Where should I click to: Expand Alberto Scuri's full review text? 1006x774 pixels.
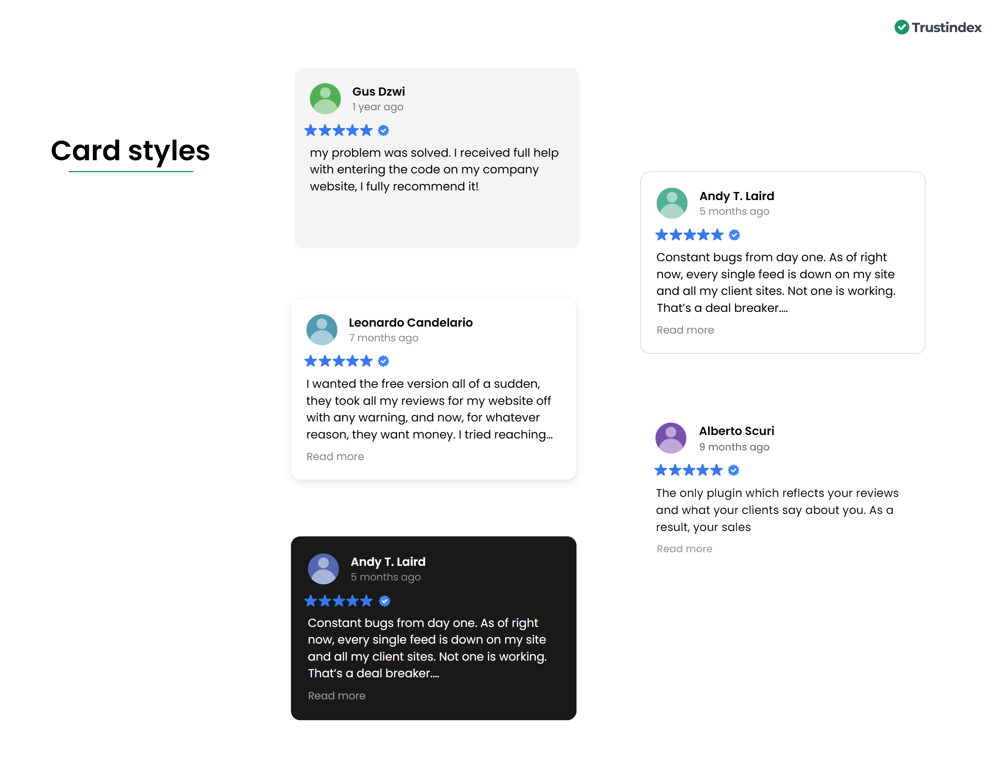click(x=684, y=548)
